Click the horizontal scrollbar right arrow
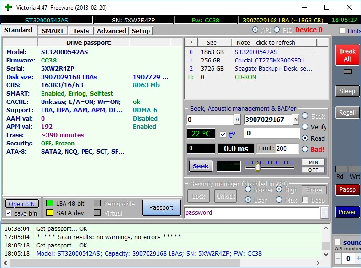The width and height of the screenshot is (361, 268). point(318,263)
